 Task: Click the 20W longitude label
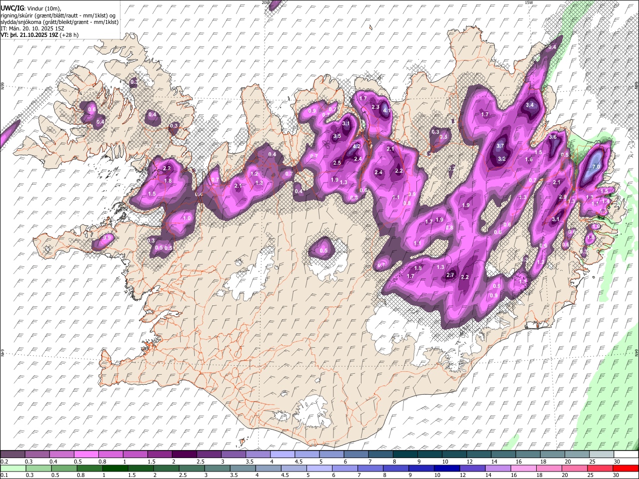tap(266, 2)
